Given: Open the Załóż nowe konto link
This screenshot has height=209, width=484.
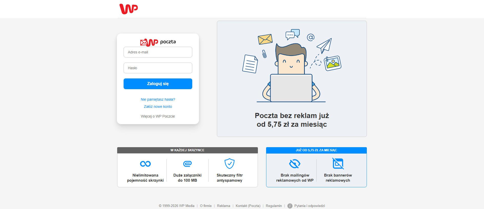Looking at the screenshot, I should (158, 107).
